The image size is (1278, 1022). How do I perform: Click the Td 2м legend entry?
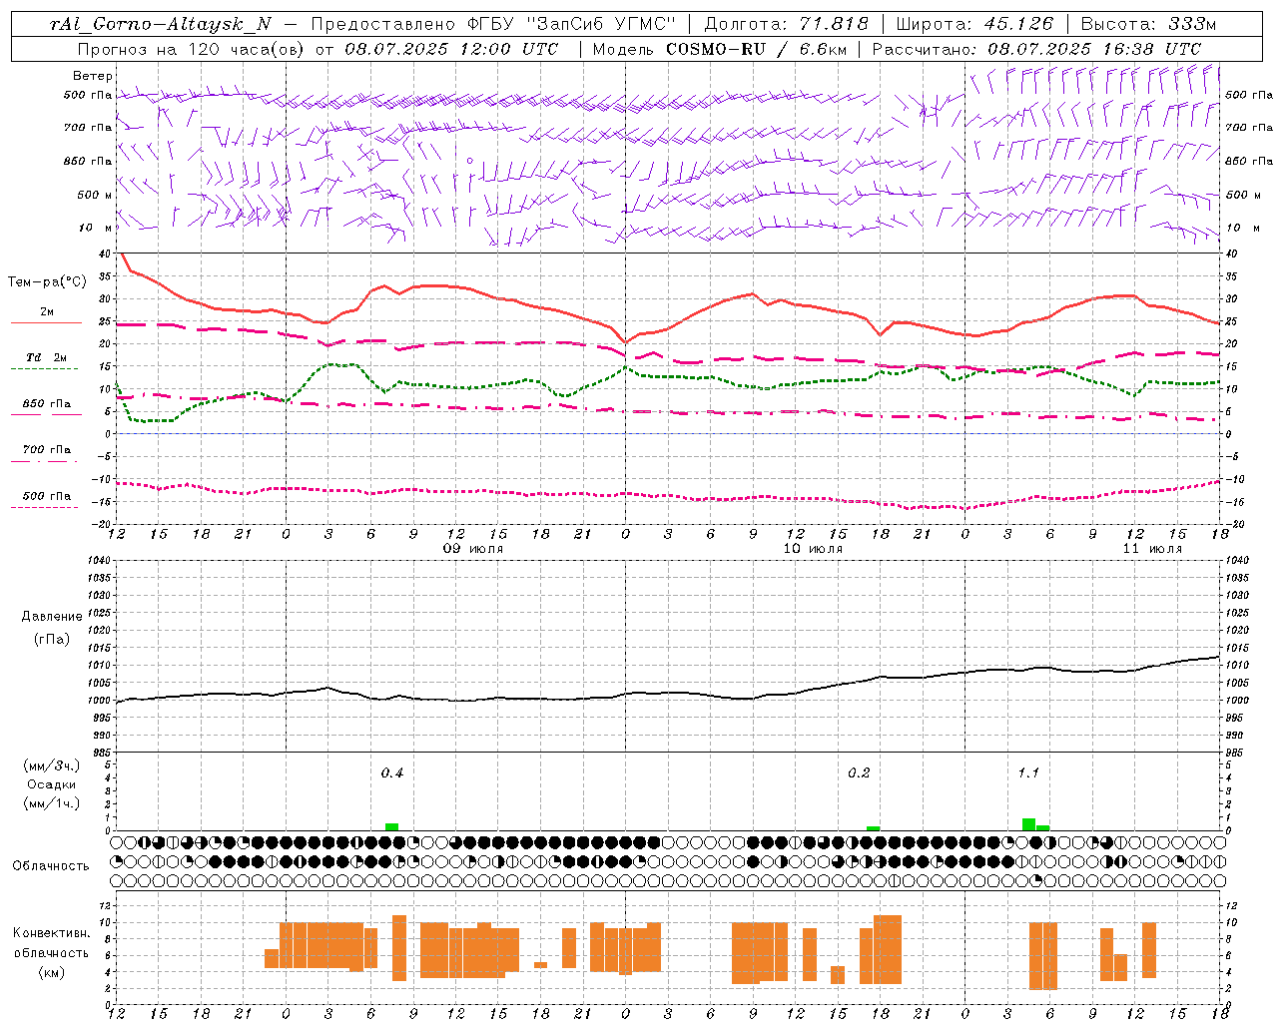[47, 357]
